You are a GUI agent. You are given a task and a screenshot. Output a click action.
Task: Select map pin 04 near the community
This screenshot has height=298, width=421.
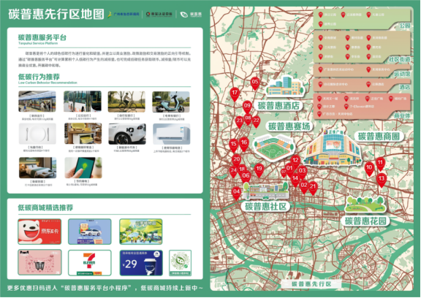coord(236,193)
